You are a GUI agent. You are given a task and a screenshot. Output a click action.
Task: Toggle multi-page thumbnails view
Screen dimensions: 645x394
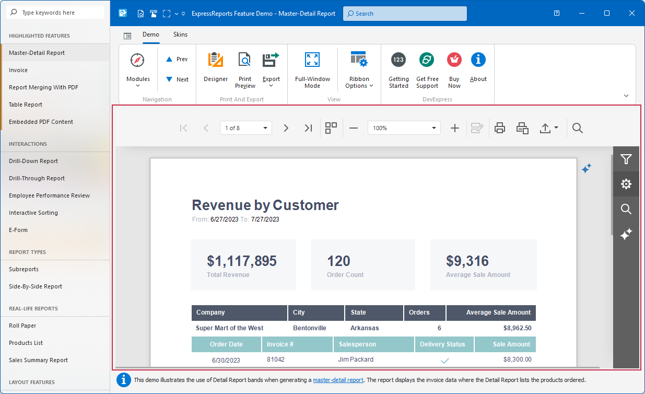[331, 128]
